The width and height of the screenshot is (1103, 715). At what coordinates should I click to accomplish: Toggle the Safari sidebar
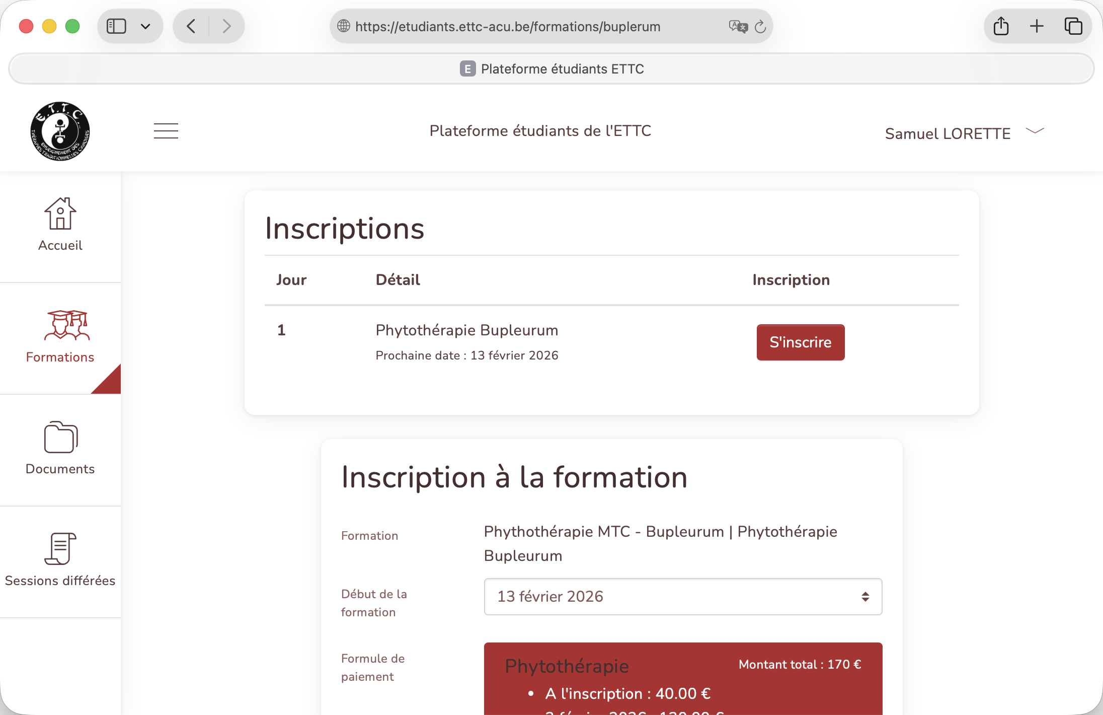click(116, 26)
